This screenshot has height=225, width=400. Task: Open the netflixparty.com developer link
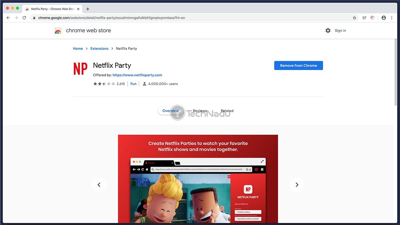[x=137, y=75]
